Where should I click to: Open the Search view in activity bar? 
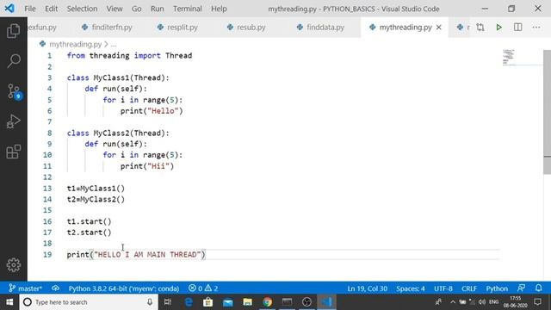[14, 61]
